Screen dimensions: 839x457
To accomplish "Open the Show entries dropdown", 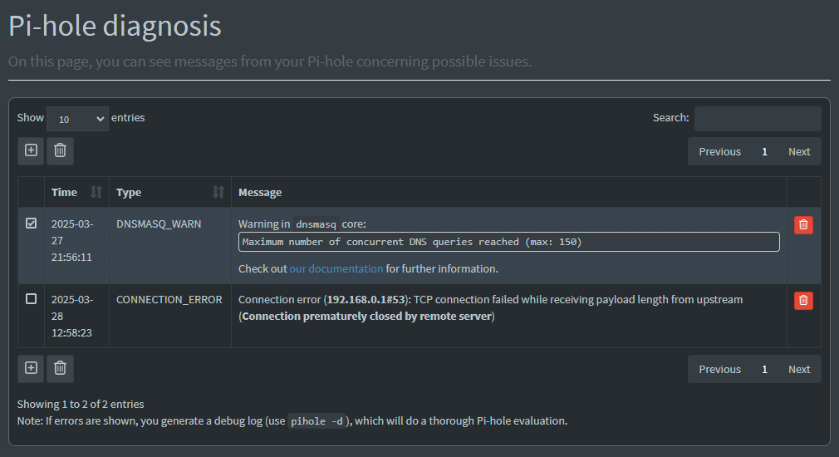I will pyautogui.click(x=77, y=119).
